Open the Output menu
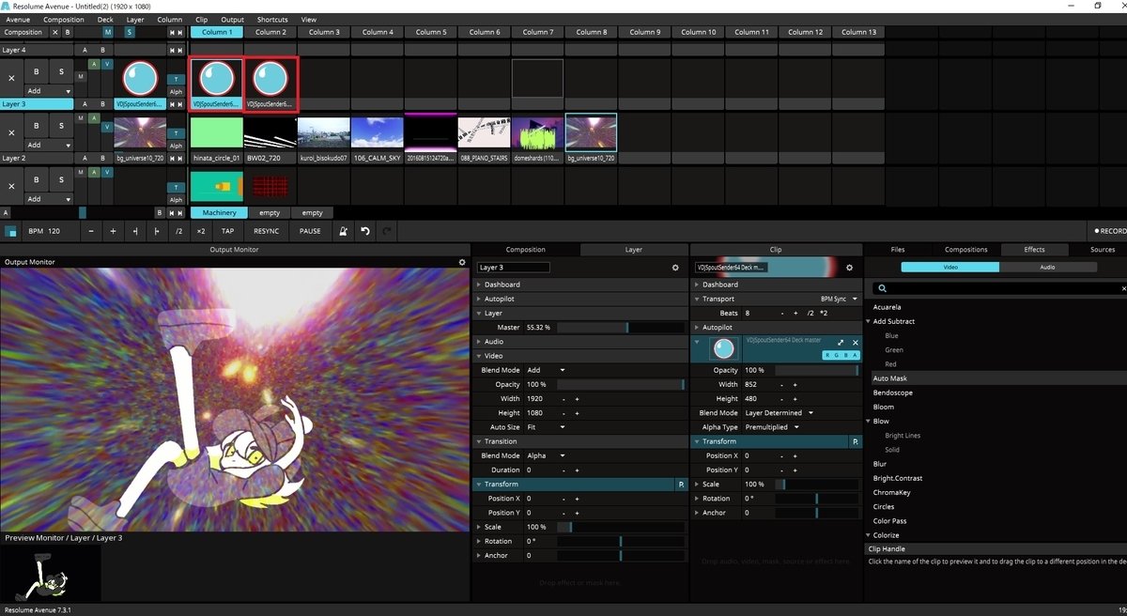Screen dimensions: 1127x616 pos(232,19)
